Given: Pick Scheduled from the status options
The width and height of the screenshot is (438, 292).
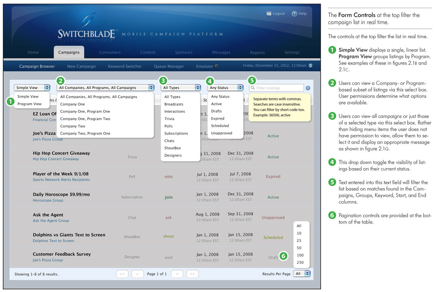Looking at the screenshot, I should tap(220, 126).
